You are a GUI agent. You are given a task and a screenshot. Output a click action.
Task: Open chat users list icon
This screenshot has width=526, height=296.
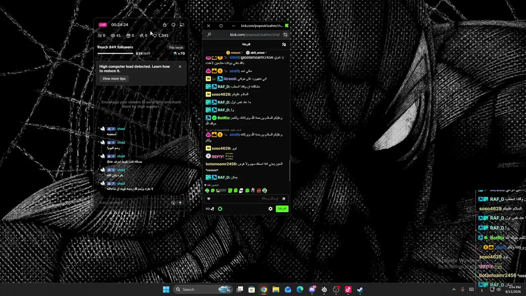pos(284,44)
